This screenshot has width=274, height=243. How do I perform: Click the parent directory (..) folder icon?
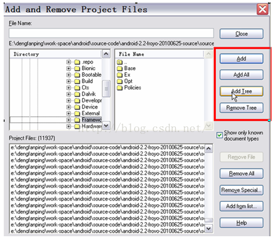tap(119, 62)
